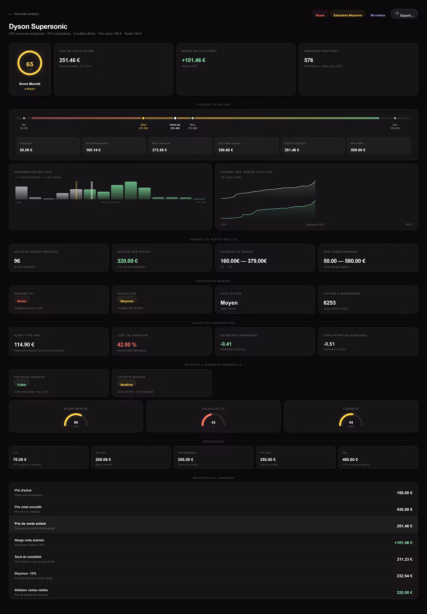Click the Courbe prix vendus vs actifs title
Screen dimensions: 427x614
coord(246,172)
